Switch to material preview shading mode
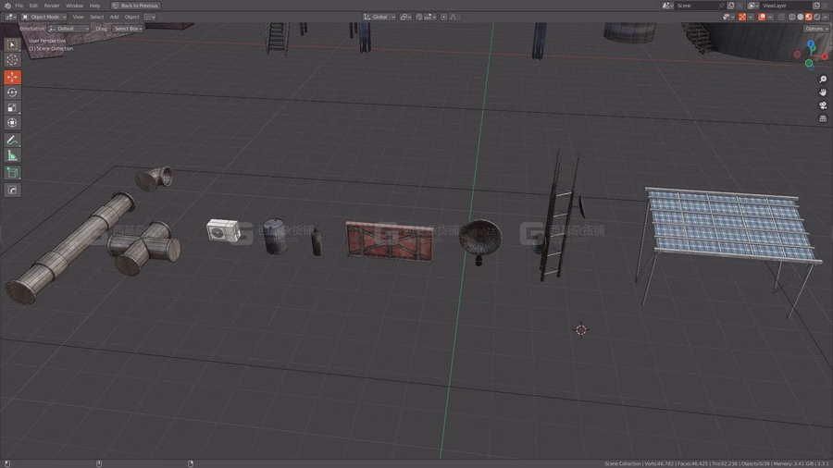833x468 pixels. [x=809, y=17]
